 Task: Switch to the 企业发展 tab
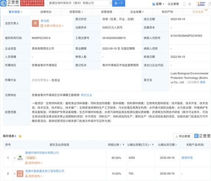tap(137, 12)
